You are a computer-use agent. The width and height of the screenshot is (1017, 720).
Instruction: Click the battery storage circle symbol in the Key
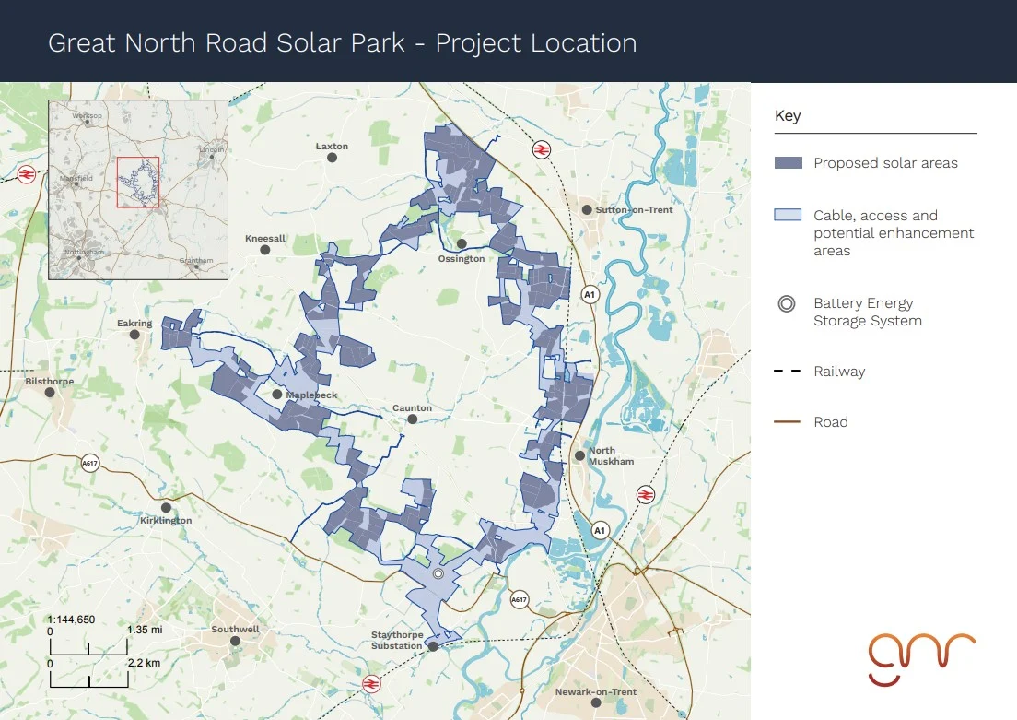tap(787, 304)
